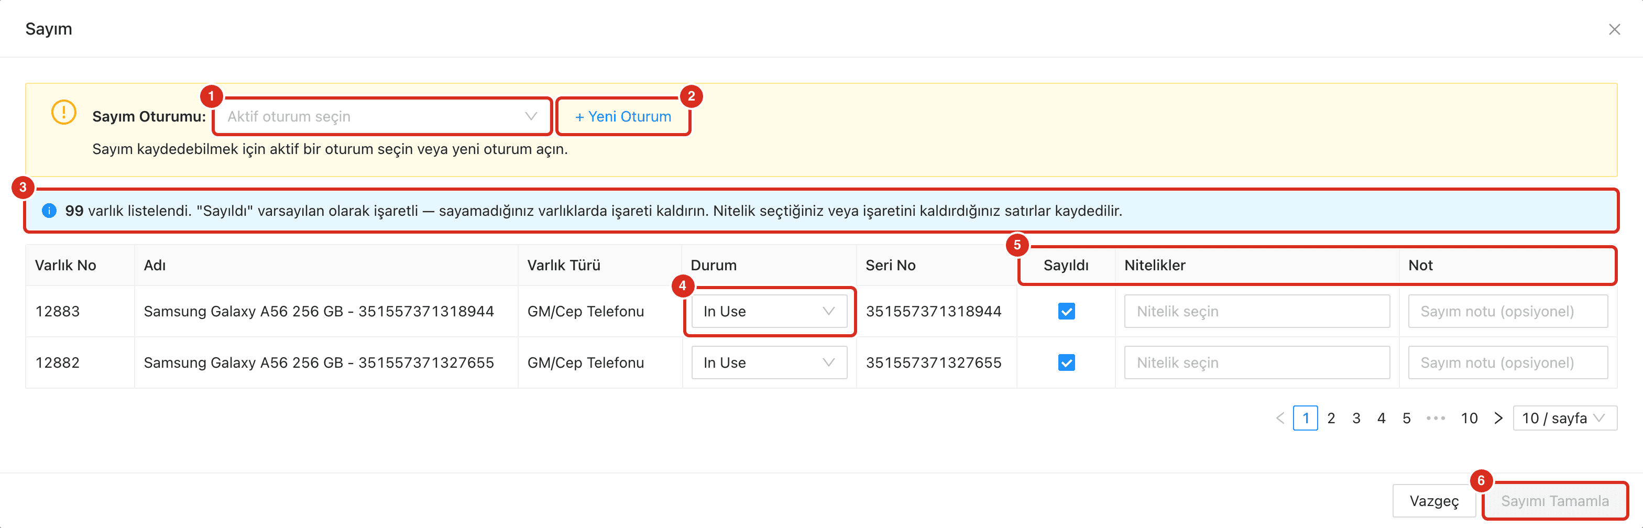The image size is (1643, 528).
Task: Select page 2 in pagination
Action: 1331,419
